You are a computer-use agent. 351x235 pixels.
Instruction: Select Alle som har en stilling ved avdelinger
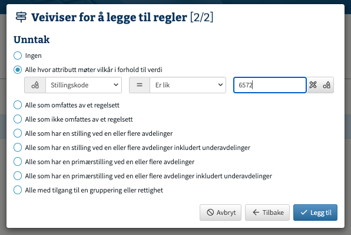click(18, 133)
